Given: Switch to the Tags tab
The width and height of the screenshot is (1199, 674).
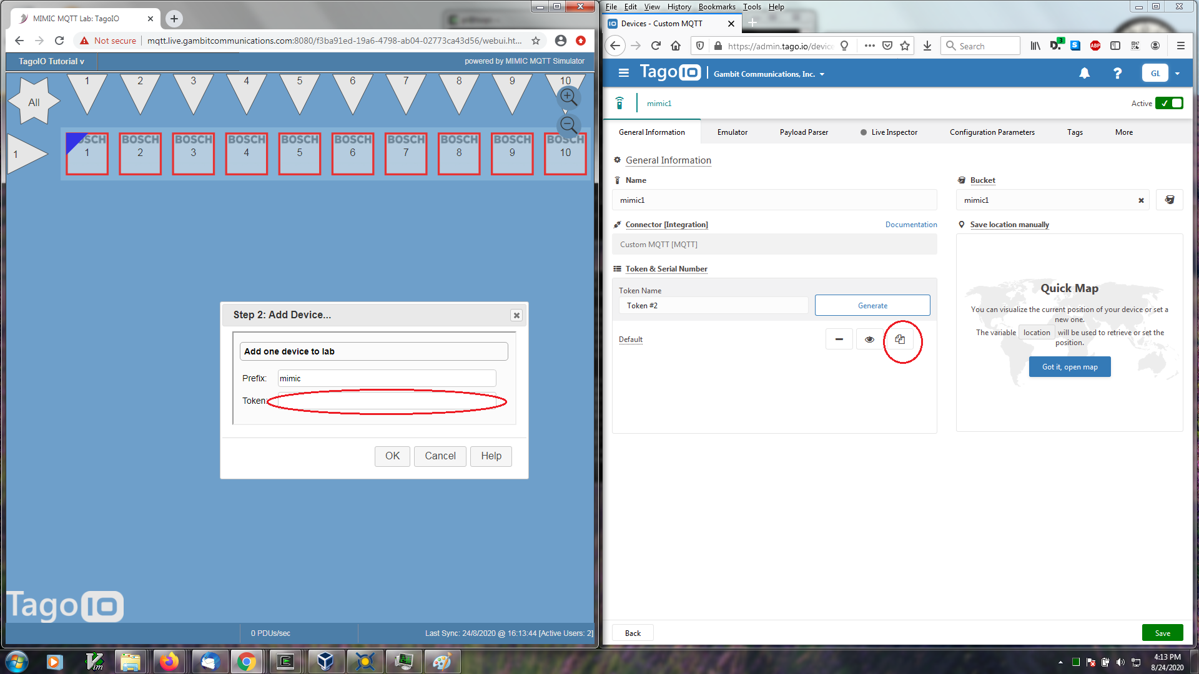Looking at the screenshot, I should (1075, 132).
